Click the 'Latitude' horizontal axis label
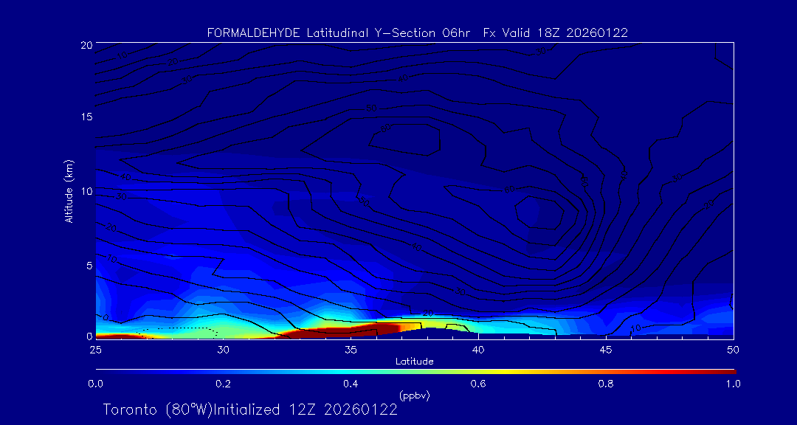 point(415,362)
